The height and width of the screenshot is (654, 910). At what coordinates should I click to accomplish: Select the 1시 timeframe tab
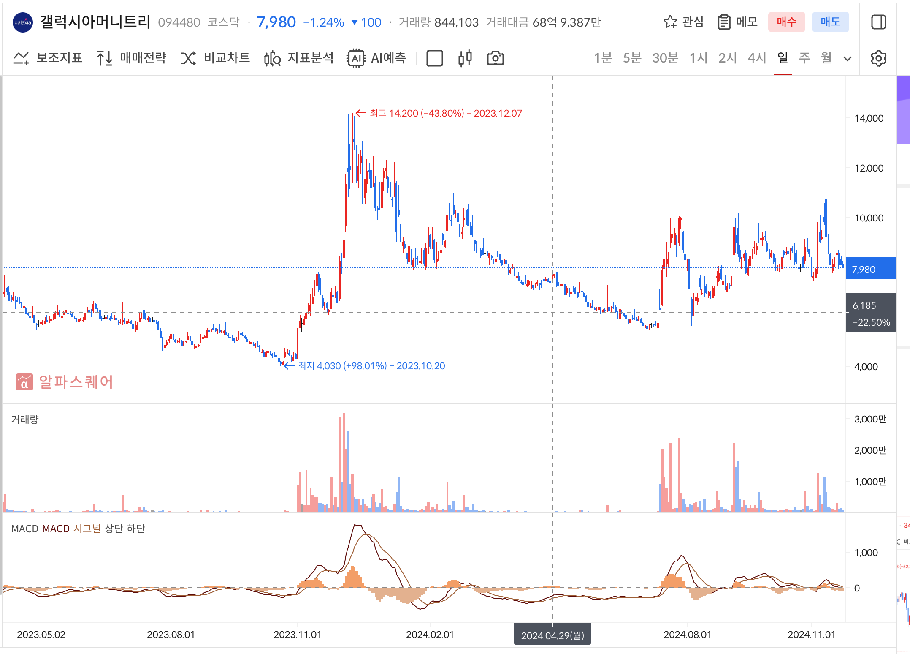(699, 58)
